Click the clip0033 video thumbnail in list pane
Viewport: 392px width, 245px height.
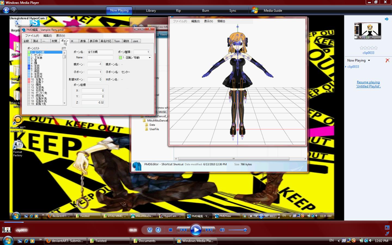[367, 31]
